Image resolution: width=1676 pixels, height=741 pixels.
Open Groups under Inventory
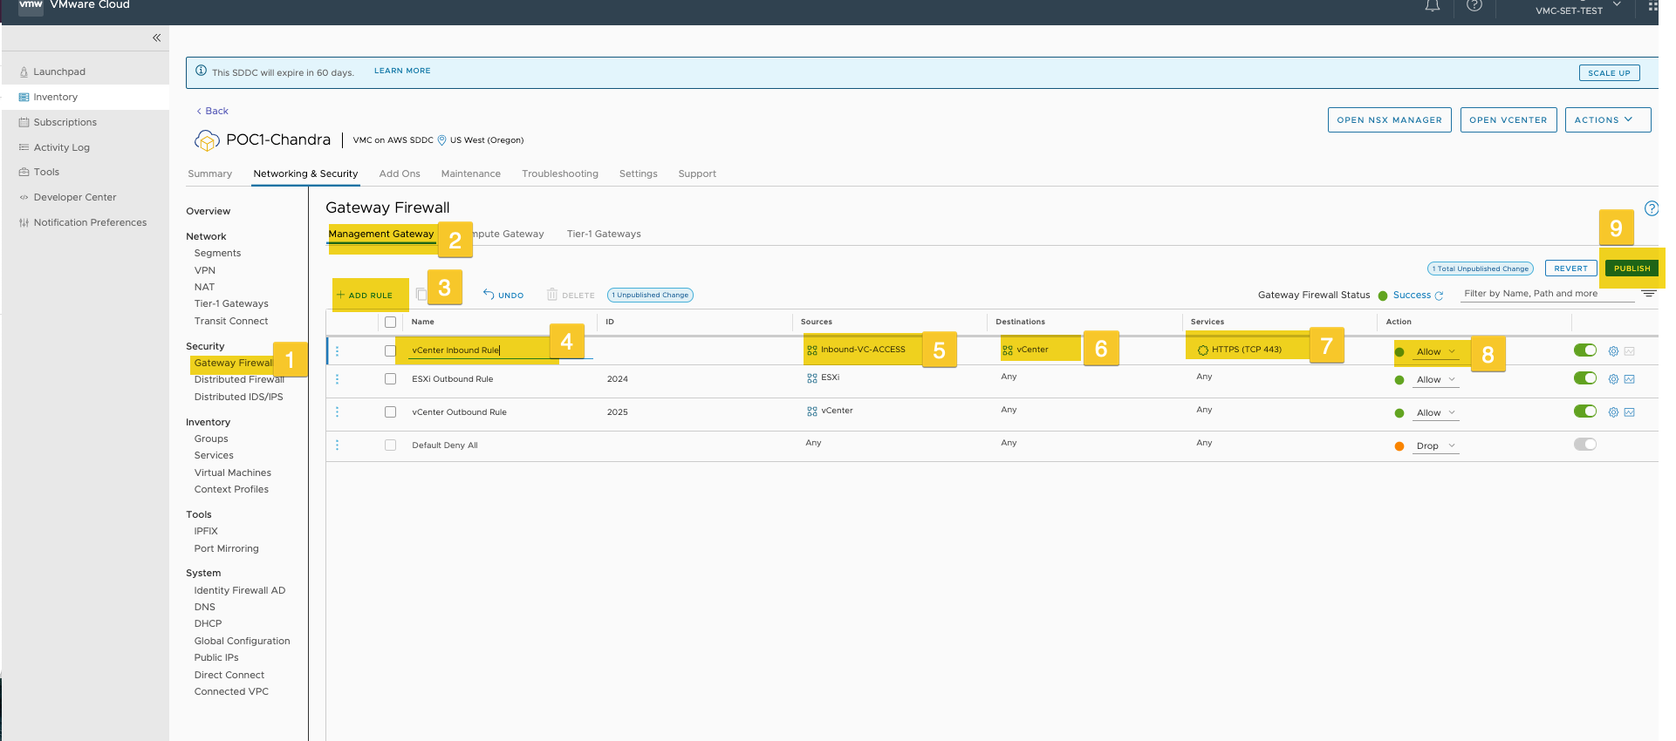click(211, 439)
